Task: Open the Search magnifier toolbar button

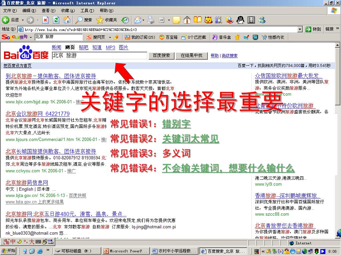Action: point(83,20)
